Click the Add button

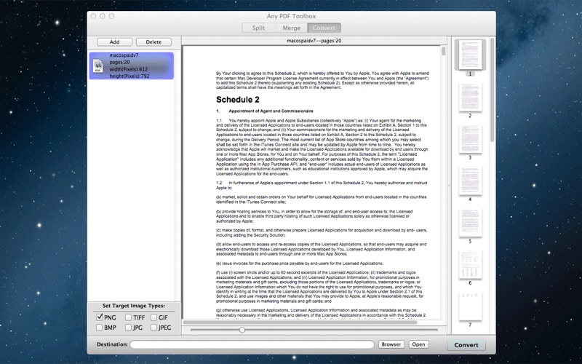point(114,42)
